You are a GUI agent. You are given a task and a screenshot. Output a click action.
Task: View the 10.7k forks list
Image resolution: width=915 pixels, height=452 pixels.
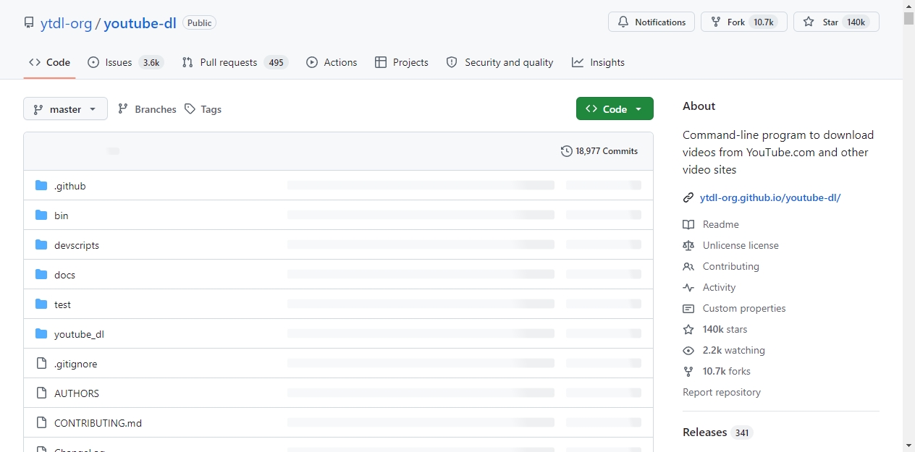(727, 371)
